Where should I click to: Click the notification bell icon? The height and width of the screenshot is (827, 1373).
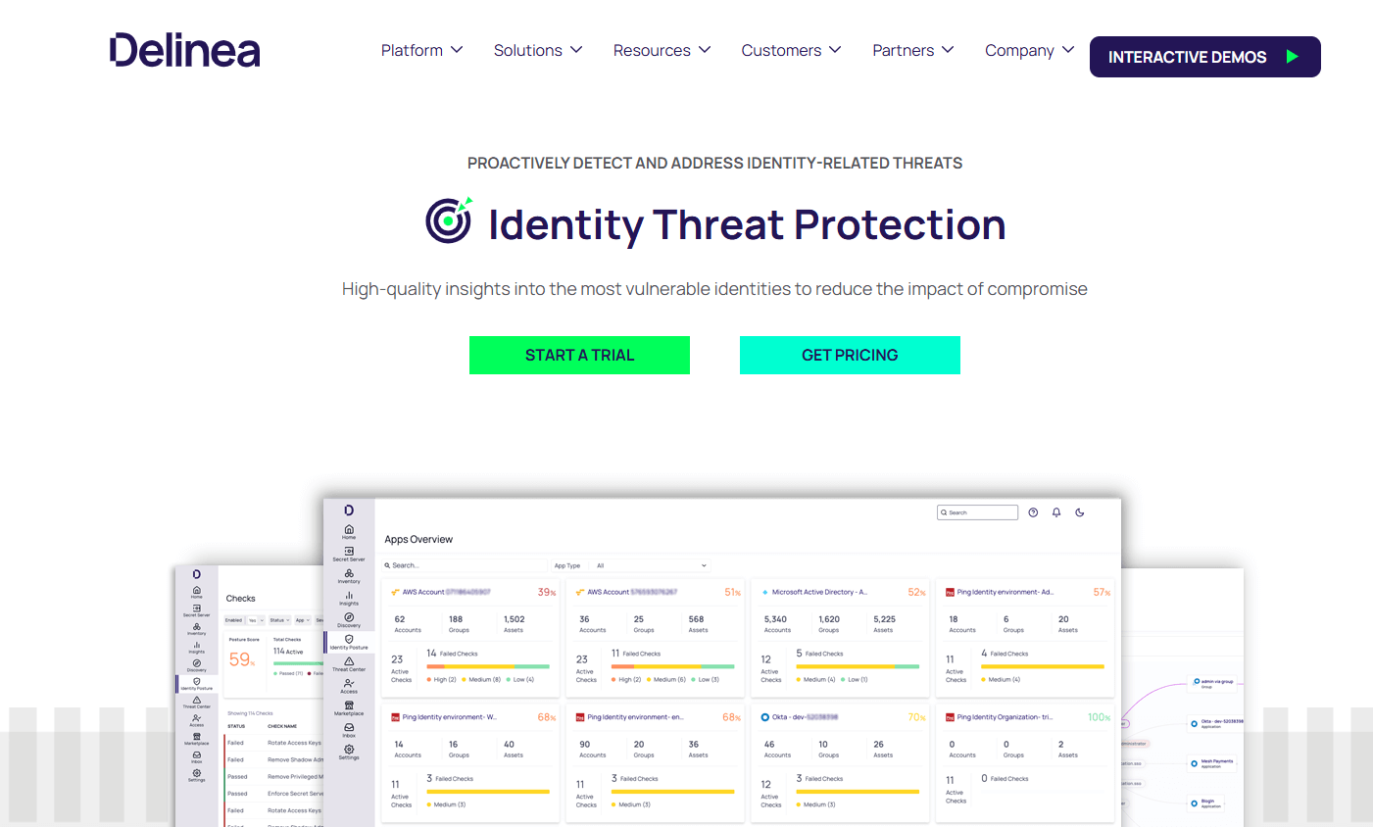pyautogui.click(x=1056, y=511)
